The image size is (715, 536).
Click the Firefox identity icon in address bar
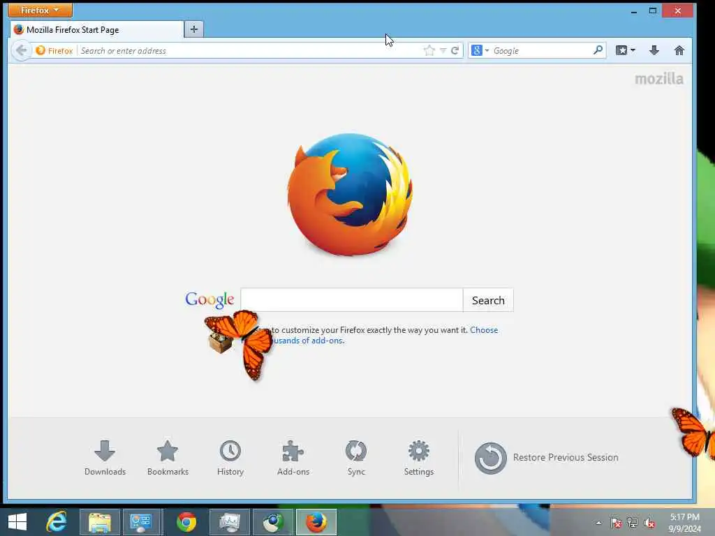(54, 50)
